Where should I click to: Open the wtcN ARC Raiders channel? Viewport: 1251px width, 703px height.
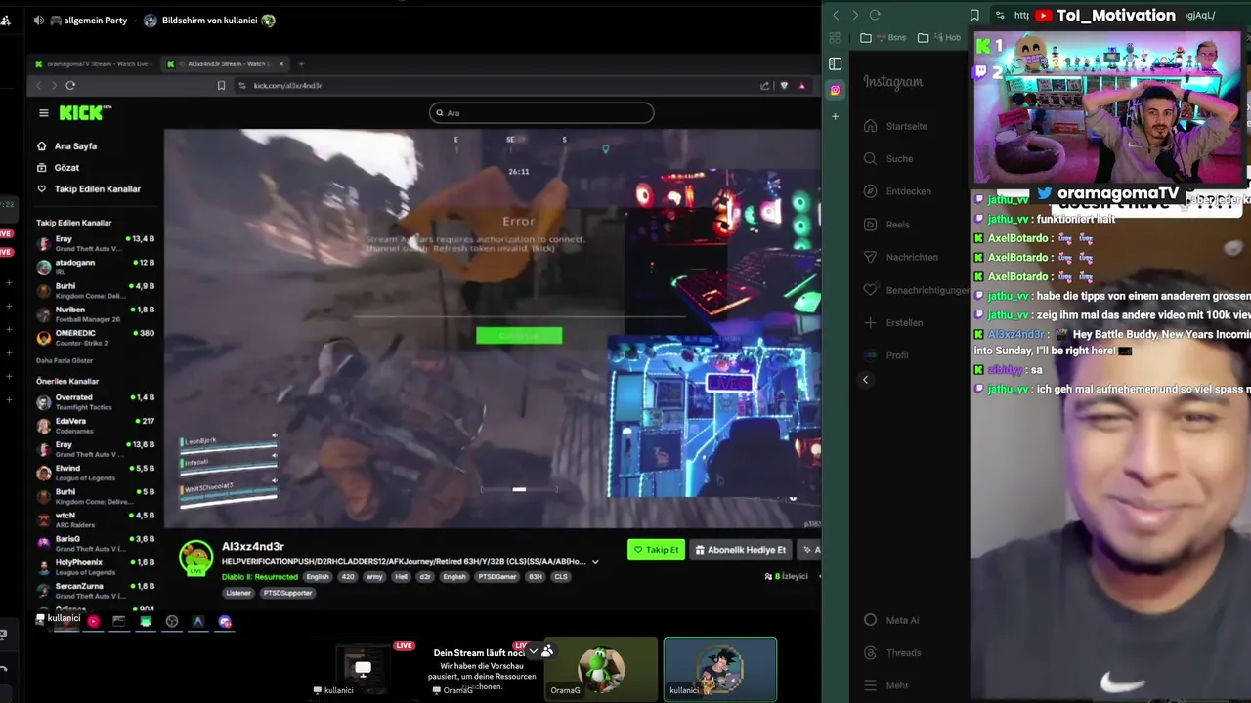(x=95, y=518)
